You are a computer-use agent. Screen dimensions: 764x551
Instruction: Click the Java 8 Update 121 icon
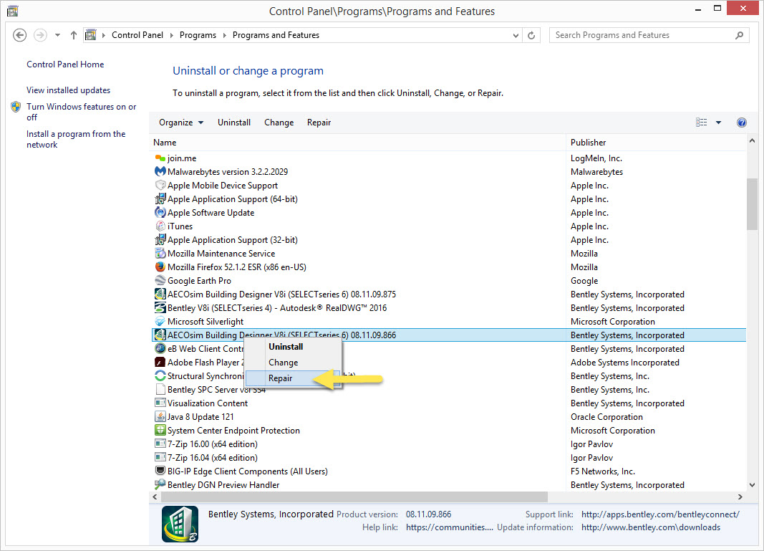pos(160,417)
